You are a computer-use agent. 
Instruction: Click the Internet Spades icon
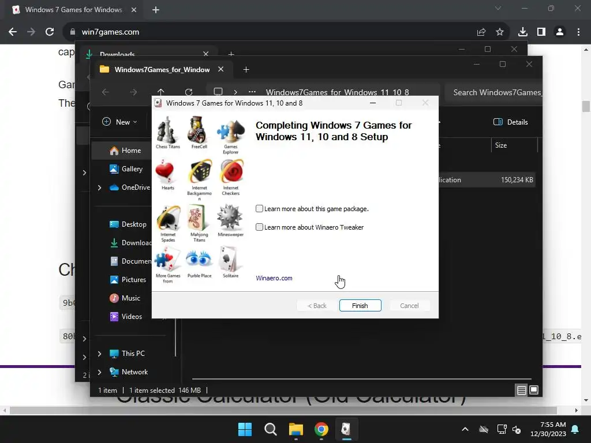point(168,218)
